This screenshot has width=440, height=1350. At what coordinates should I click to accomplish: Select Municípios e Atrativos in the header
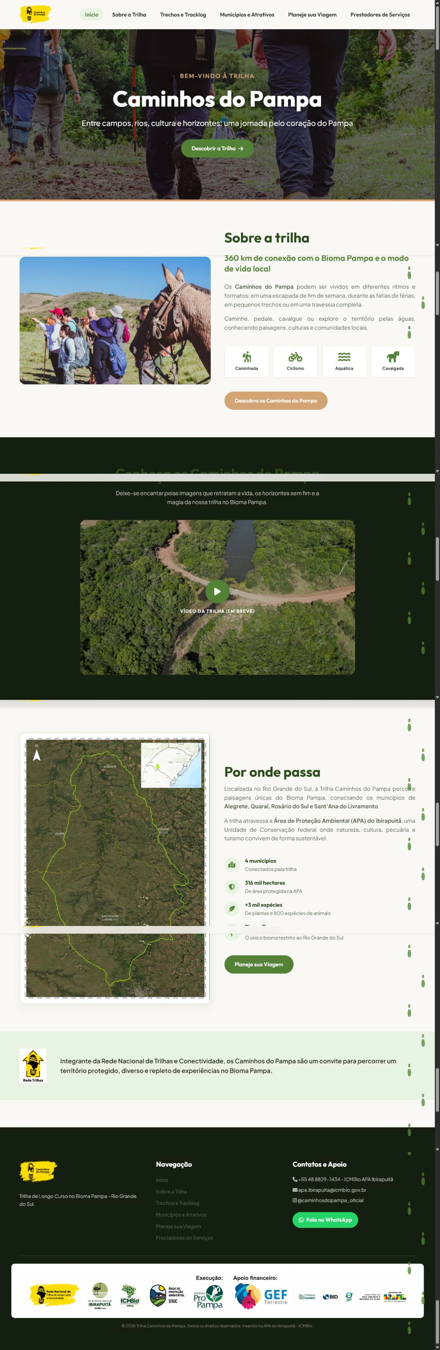click(247, 15)
